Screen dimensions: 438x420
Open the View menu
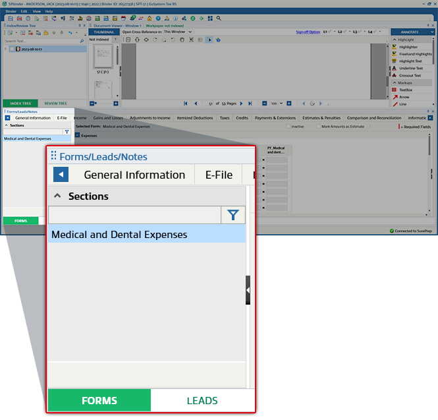[37, 11]
